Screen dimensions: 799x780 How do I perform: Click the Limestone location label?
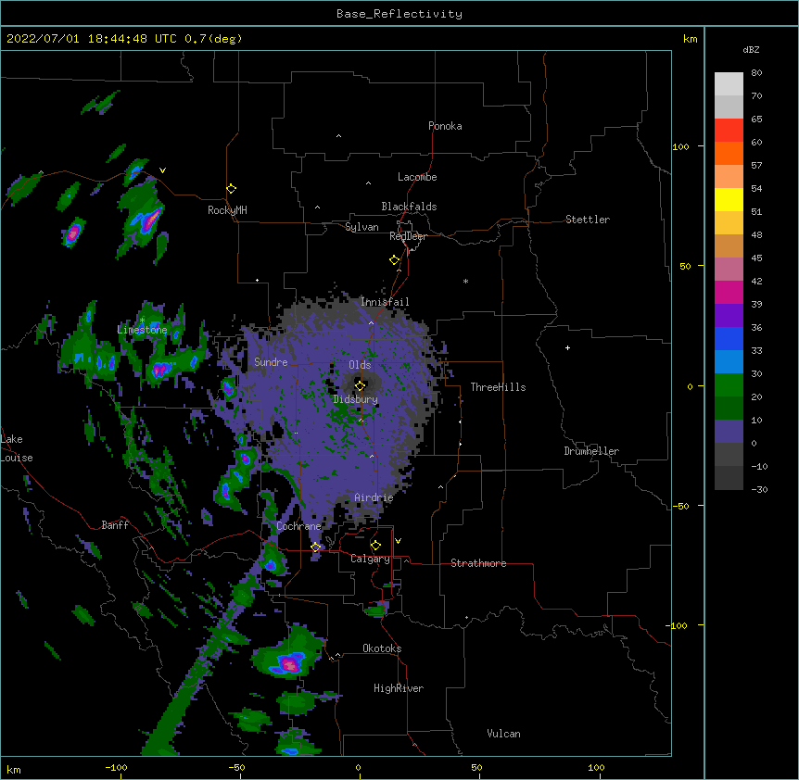click(x=142, y=330)
